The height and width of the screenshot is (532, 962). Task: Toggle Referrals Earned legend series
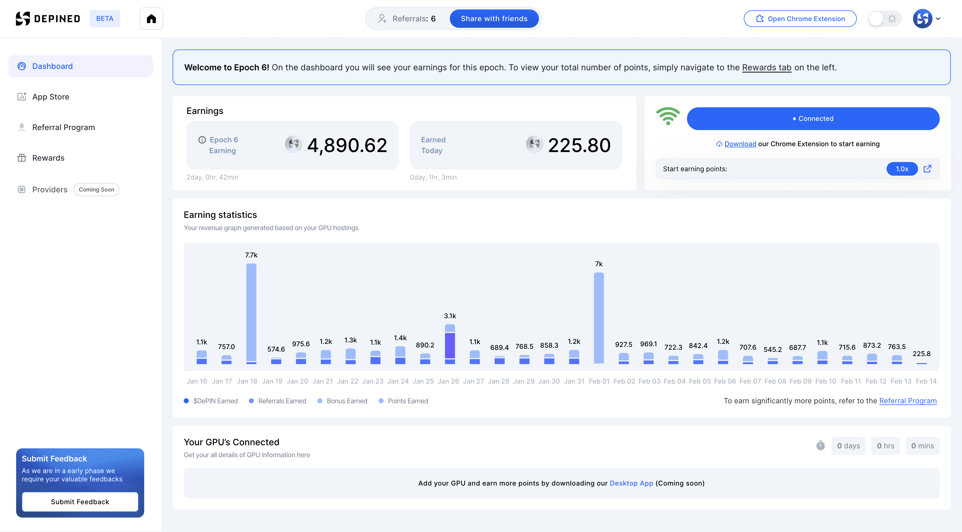(278, 401)
